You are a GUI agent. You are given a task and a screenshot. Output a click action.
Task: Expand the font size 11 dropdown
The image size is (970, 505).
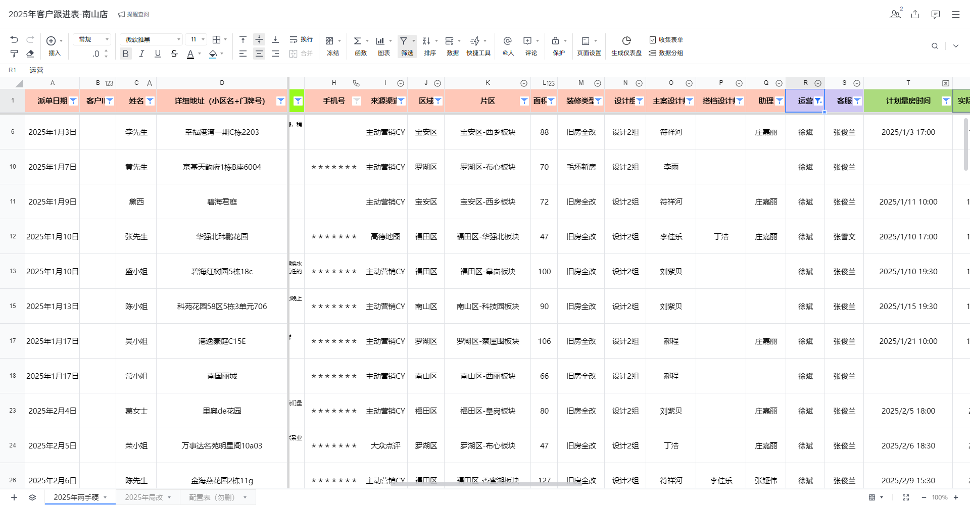point(196,39)
